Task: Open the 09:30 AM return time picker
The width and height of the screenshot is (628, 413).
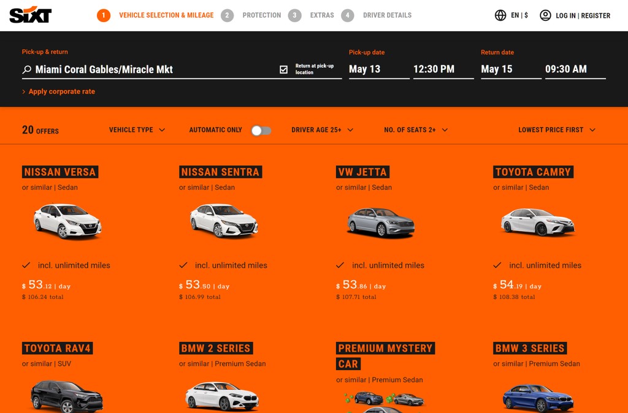Action: point(575,69)
